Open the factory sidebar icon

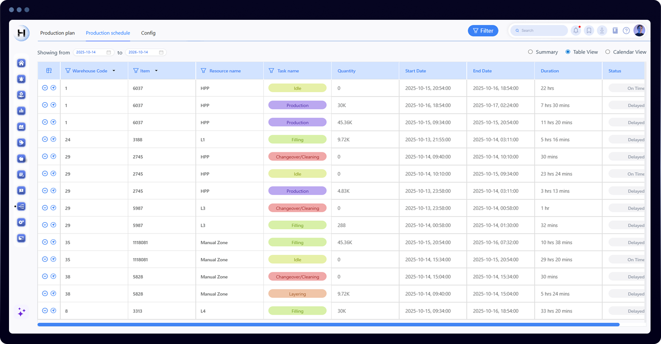coord(21,127)
